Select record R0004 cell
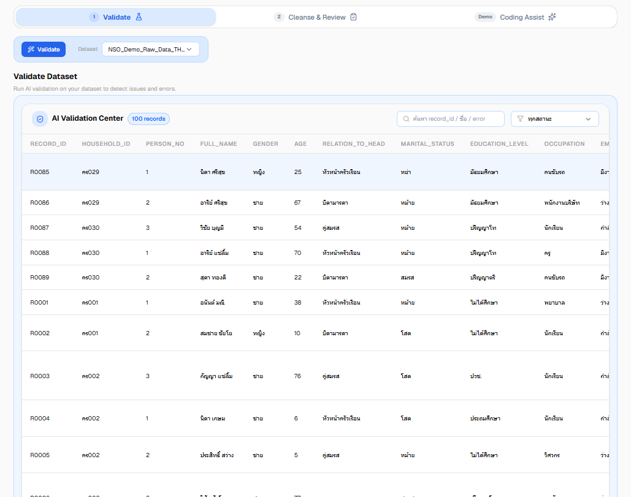The height and width of the screenshot is (497, 631). pyautogui.click(x=40, y=418)
